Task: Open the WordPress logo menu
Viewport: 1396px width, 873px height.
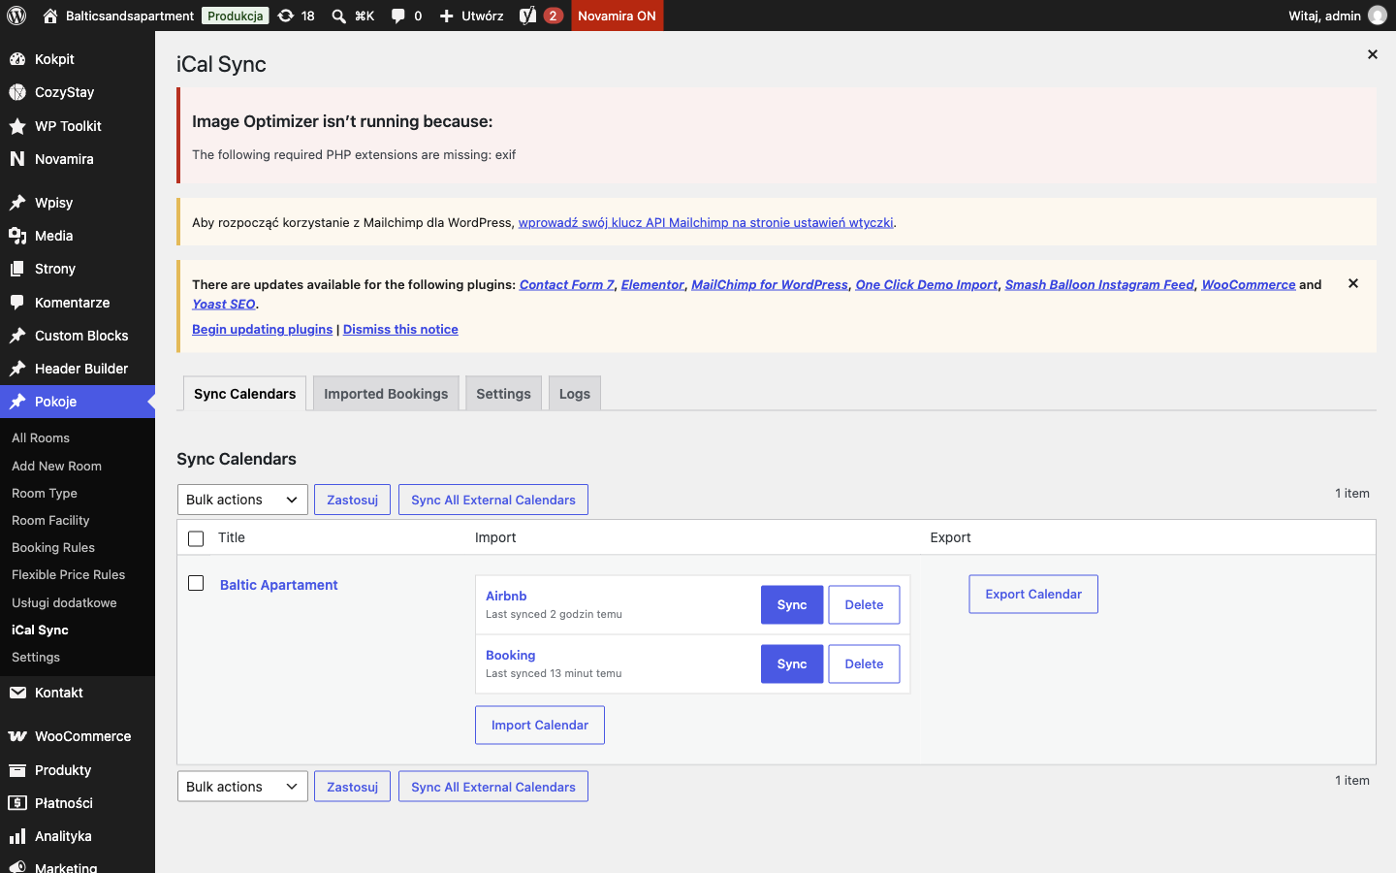Action: pyautogui.click(x=16, y=16)
